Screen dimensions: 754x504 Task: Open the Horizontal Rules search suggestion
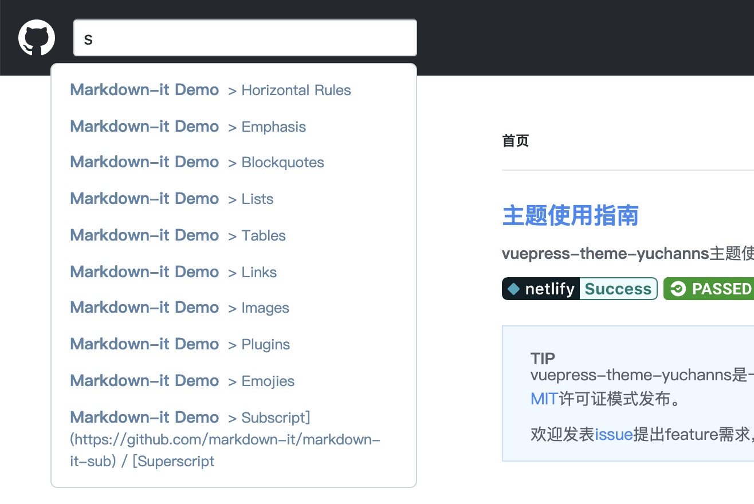click(x=234, y=90)
